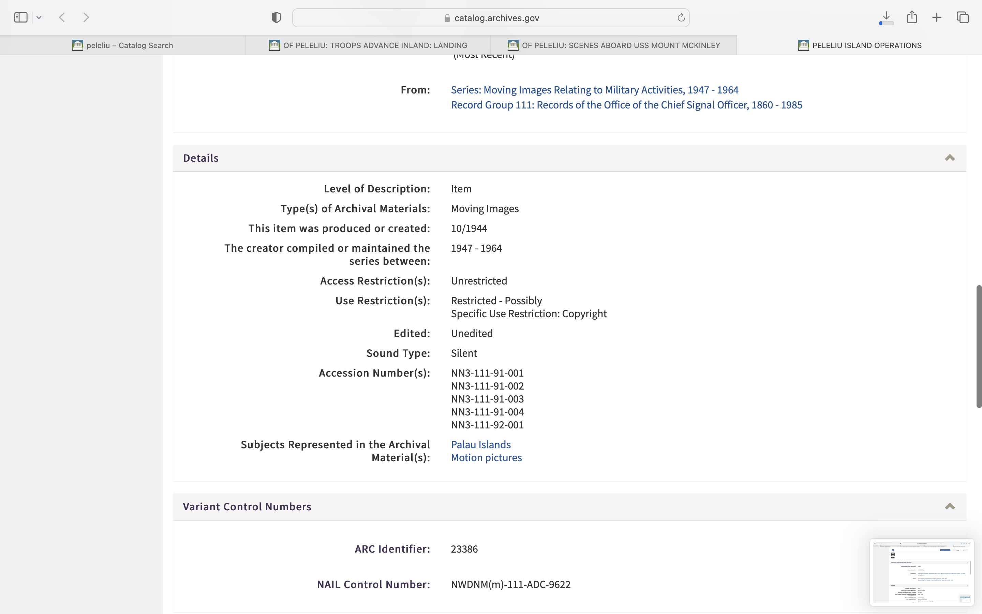982x614 pixels.
Task: Add a new tab with plus icon
Action: point(937,17)
